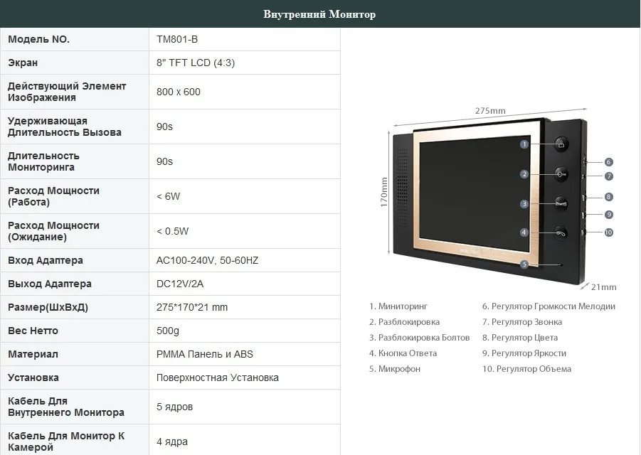This screenshot has height=455, width=641.
Task: Select 'Поверхностная Установка' value
Action: pos(218,378)
